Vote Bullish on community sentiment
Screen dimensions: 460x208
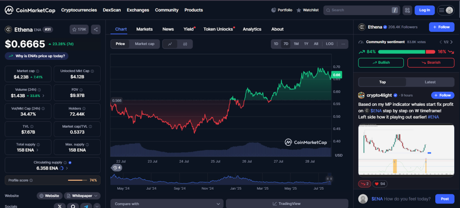click(x=381, y=63)
